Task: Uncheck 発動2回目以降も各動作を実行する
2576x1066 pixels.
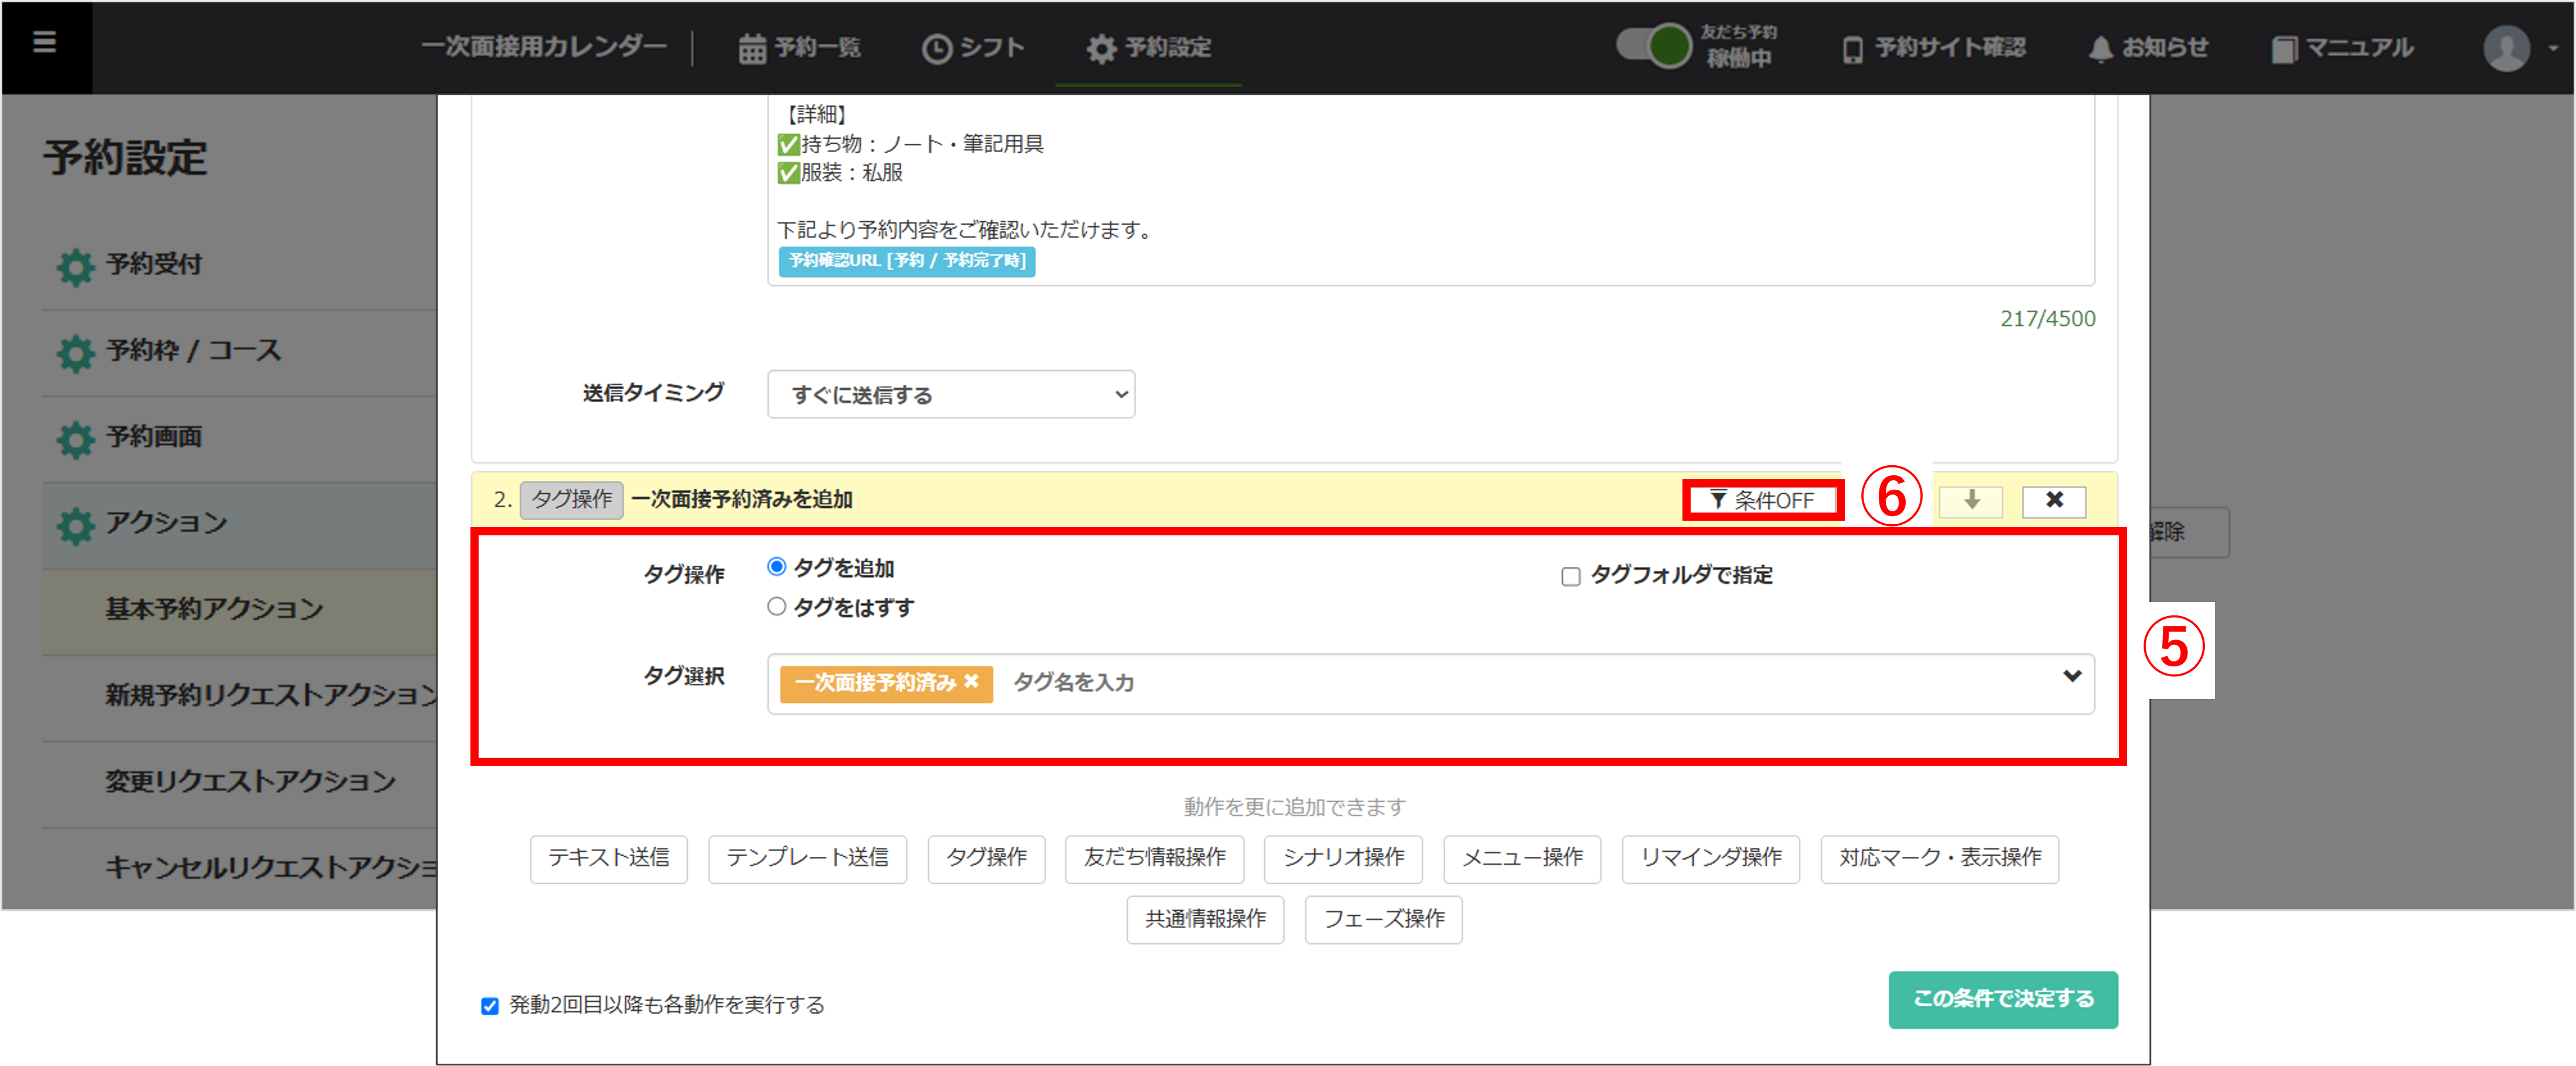Action: click(x=490, y=1005)
